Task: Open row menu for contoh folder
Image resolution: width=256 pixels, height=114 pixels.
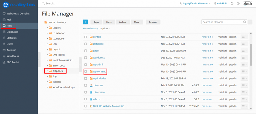Action: 244,37
